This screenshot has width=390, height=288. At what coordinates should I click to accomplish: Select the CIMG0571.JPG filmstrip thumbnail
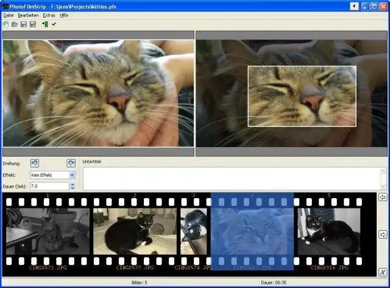(48, 231)
